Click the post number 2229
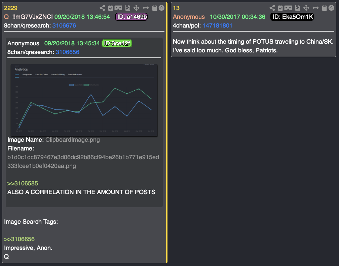Image resolution: width=339 pixels, height=266 pixels. [x=11, y=8]
